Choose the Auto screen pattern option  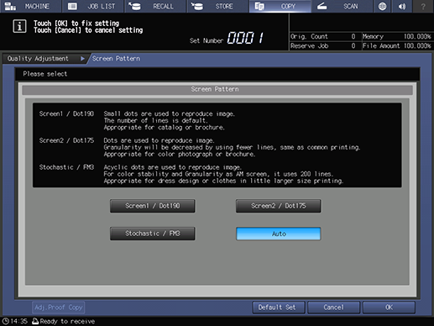pos(279,234)
